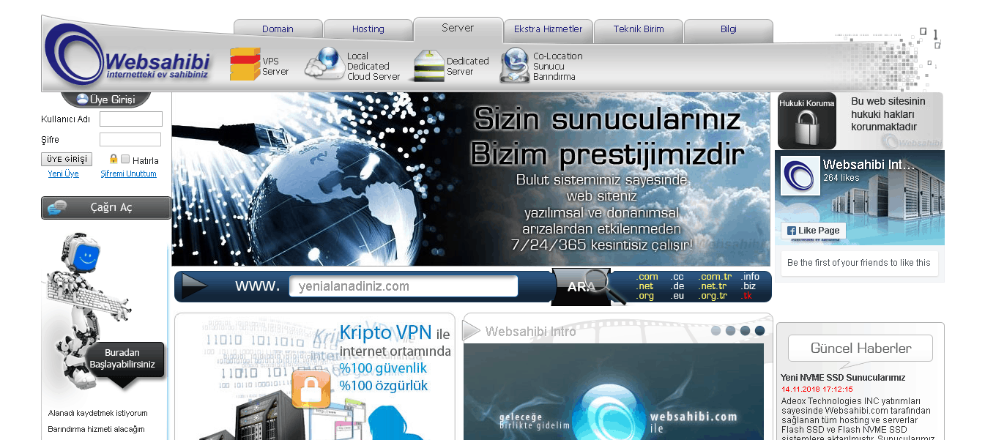Open the Co-Location globe icon
Viewport: 985px width, 440px height.
pos(514,65)
